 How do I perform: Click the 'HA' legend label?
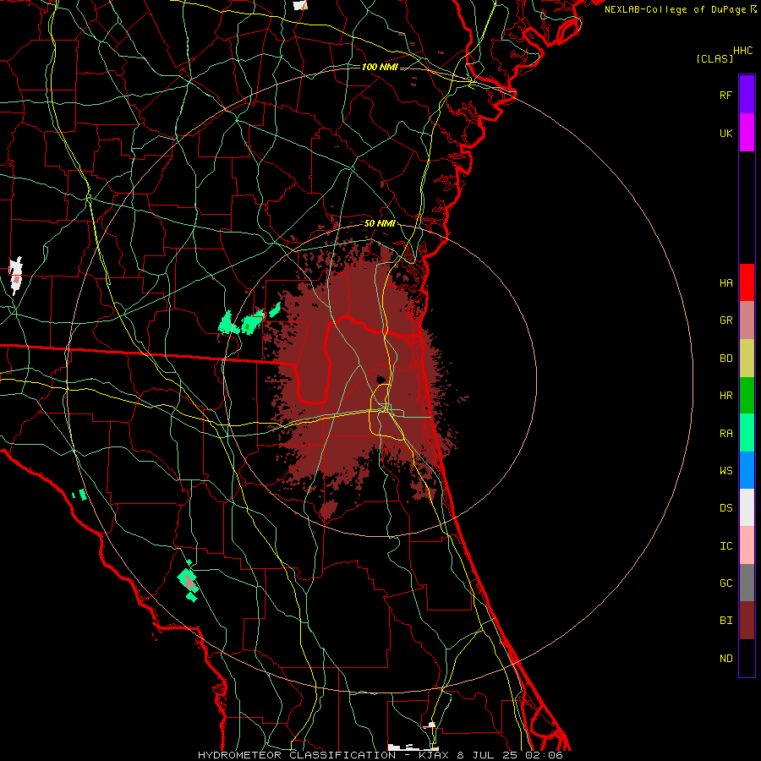(725, 282)
